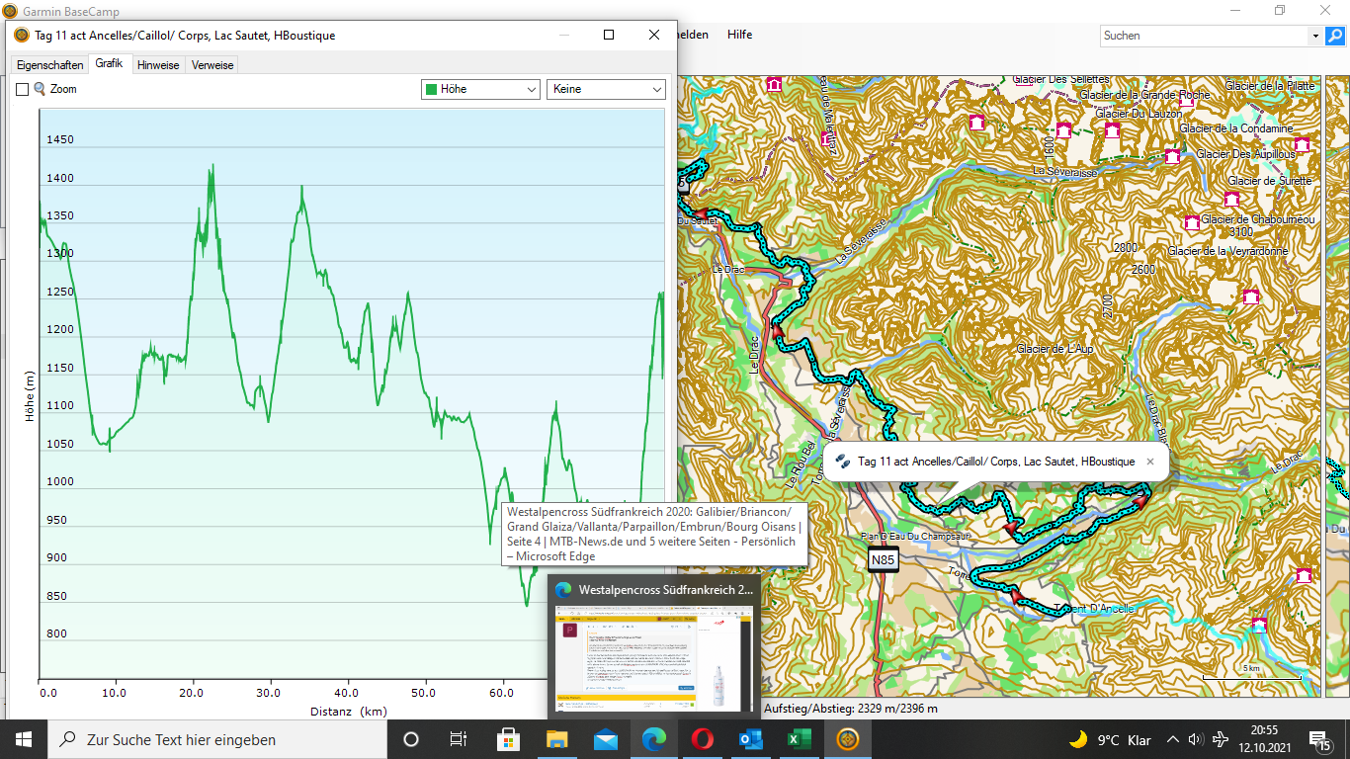The width and height of the screenshot is (1350, 759).
Task: Switch to Microsoft Edge on taskbar
Action: (654, 739)
